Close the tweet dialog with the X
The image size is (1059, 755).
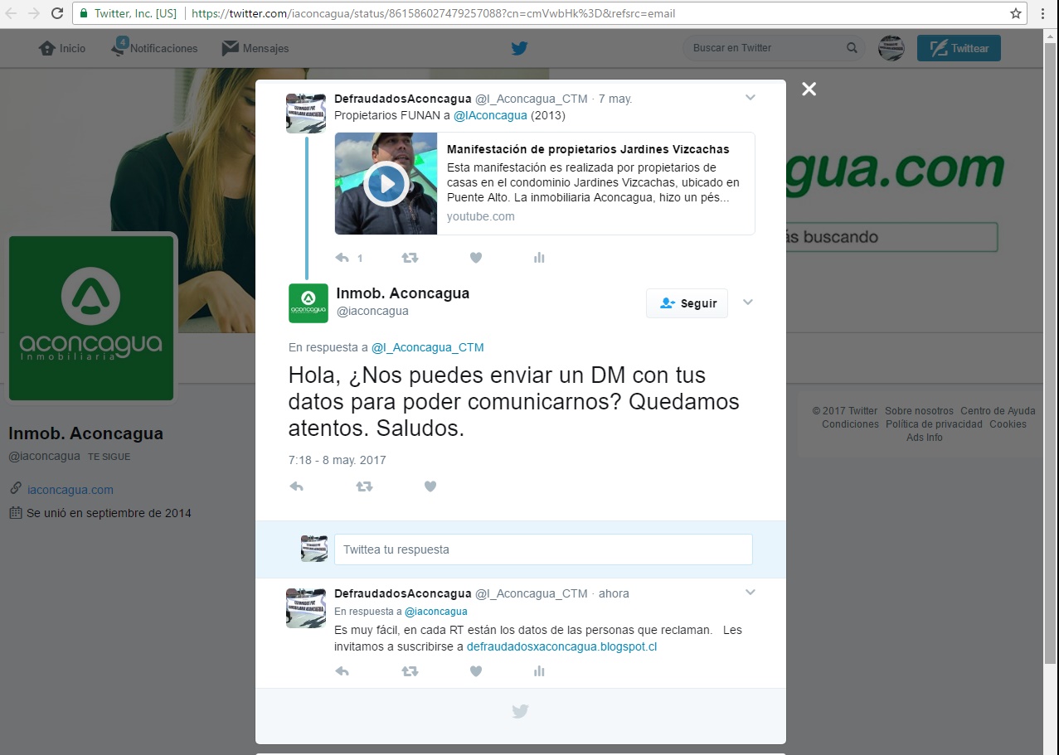(809, 89)
